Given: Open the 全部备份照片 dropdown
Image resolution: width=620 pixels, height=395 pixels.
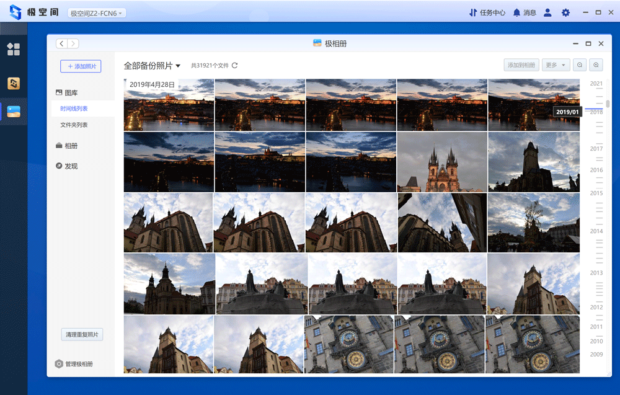Looking at the screenshot, I should (153, 66).
